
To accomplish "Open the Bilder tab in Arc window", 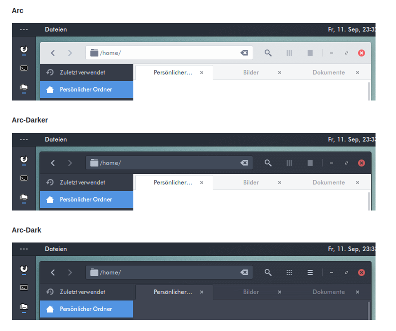I will 251,72.
